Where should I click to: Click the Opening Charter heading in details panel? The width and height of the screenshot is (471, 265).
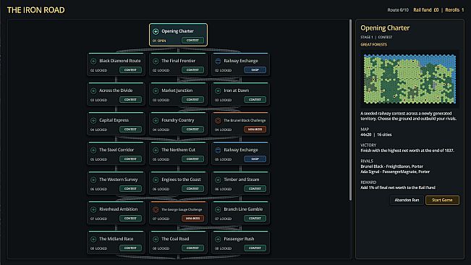tap(385, 28)
